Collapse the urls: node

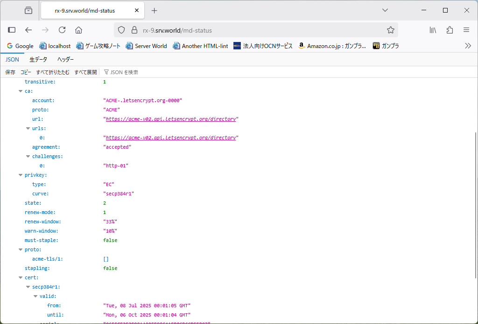click(28, 129)
